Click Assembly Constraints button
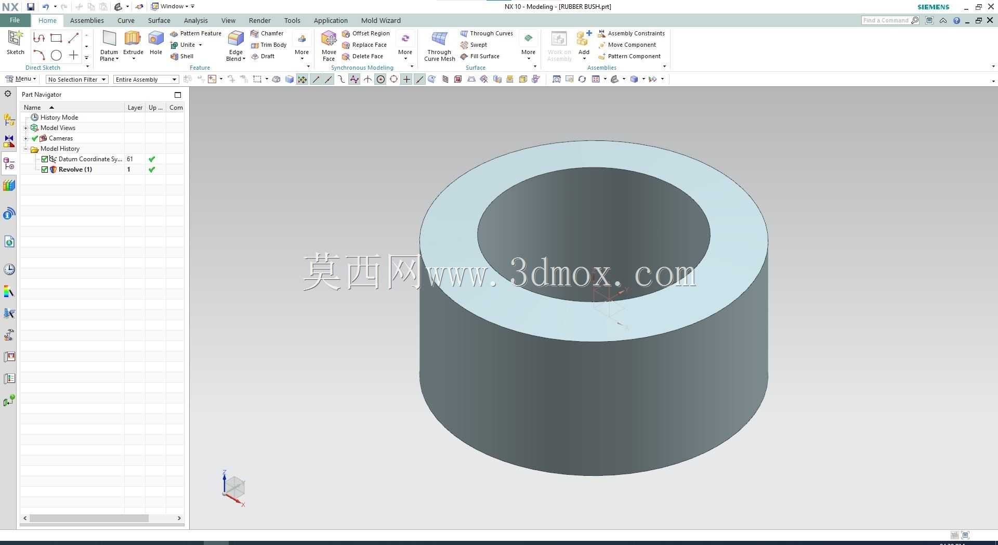The width and height of the screenshot is (998, 545). (x=631, y=33)
